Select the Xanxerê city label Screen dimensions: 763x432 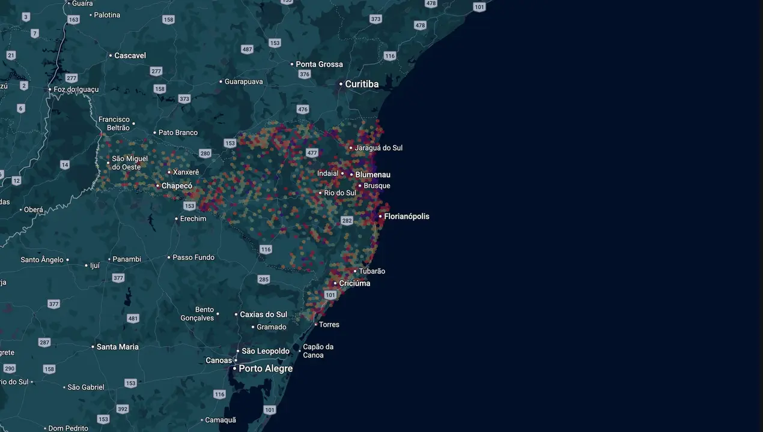[x=186, y=172]
